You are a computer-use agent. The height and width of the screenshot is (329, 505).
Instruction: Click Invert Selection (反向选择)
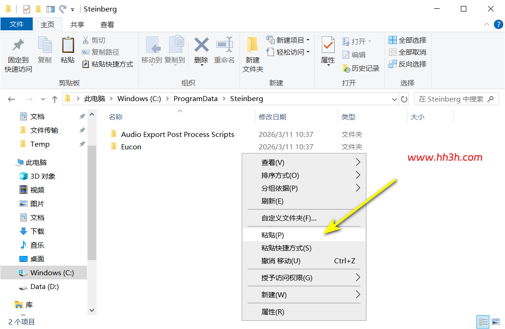tap(407, 64)
